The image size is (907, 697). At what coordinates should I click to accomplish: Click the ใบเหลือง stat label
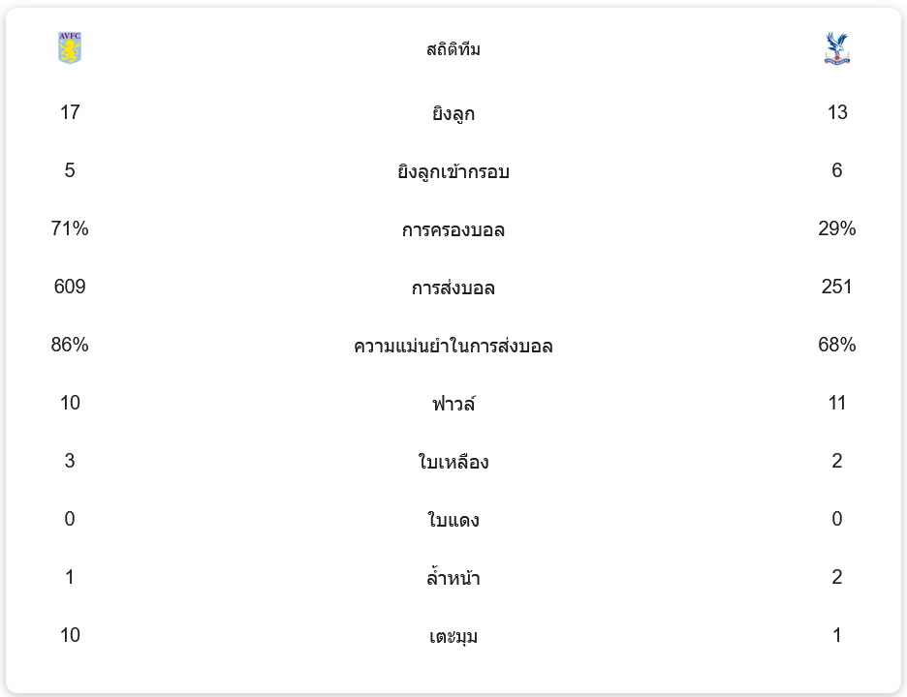tap(453, 462)
